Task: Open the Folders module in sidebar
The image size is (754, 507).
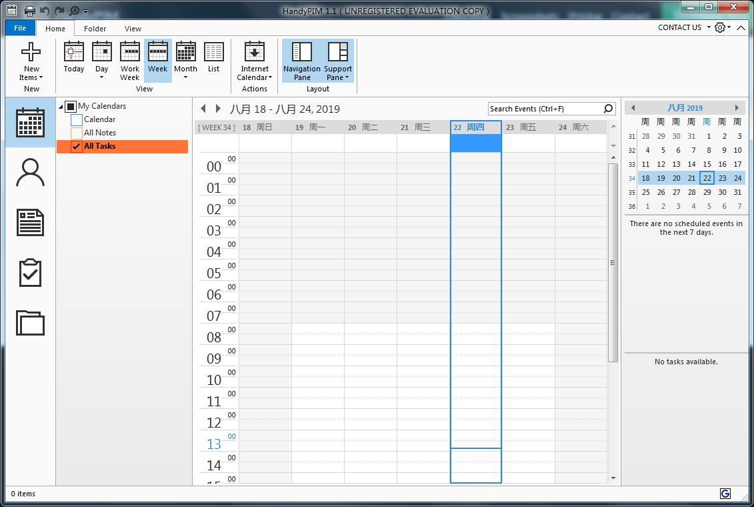Action: pyautogui.click(x=30, y=322)
